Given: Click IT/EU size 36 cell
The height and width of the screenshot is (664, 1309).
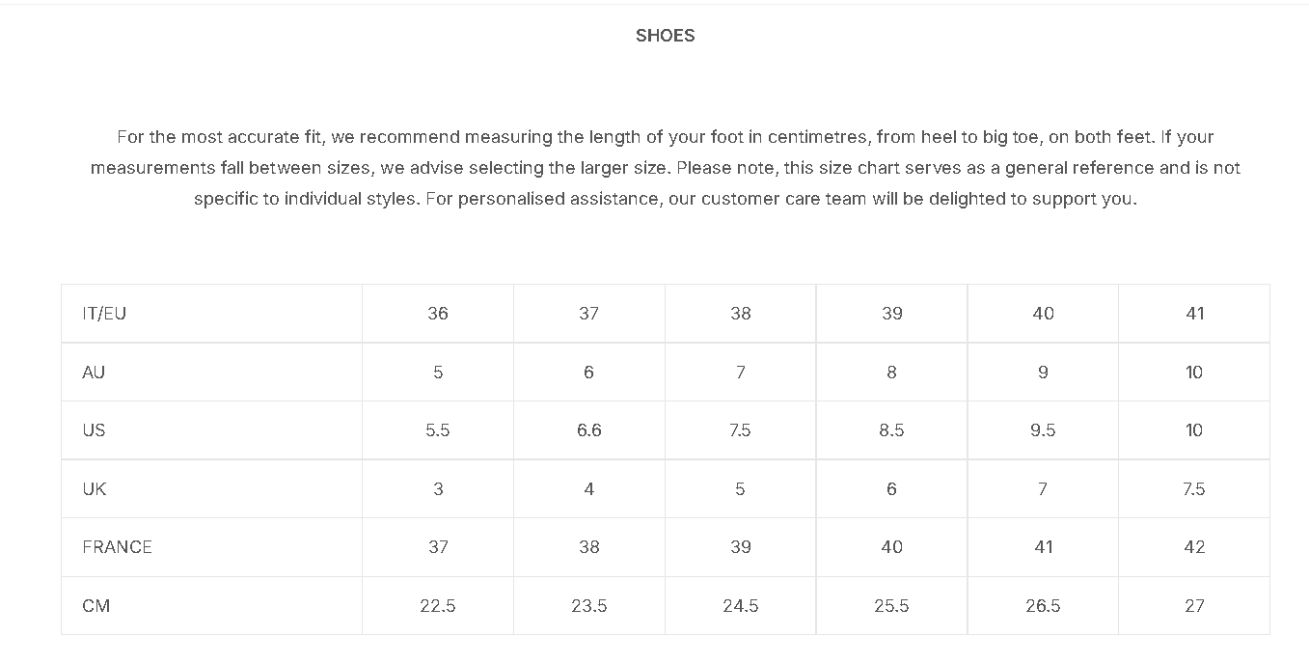Looking at the screenshot, I should click(x=438, y=314).
